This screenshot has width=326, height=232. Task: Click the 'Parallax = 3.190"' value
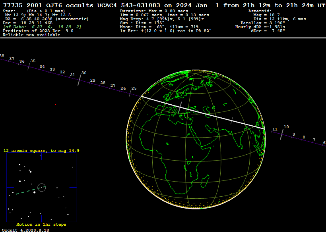(x=263, y=23)
